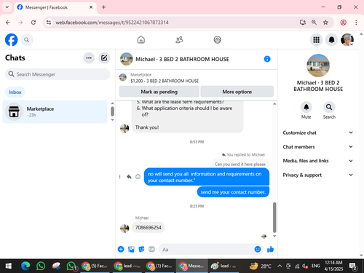Open the Groups icon in top bar
Screen dimensions: 364x273
(217, 39)
